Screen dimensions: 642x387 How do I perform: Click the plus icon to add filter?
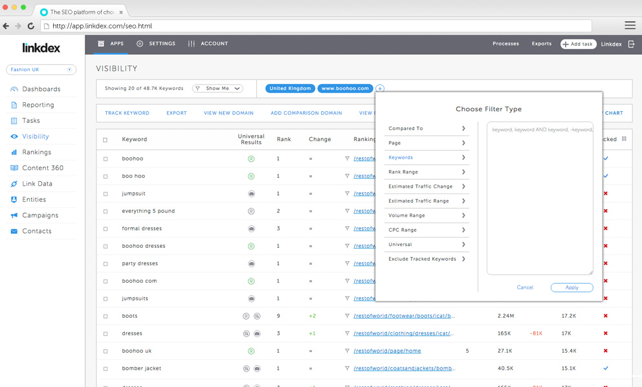click(380, 89)
